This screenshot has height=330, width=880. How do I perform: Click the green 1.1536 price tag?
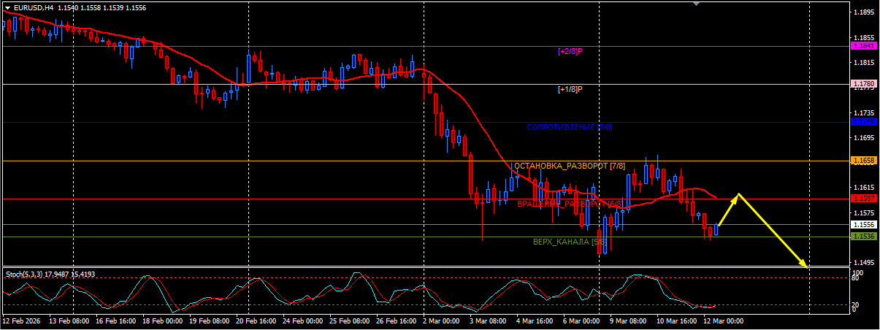pos(864,237)
